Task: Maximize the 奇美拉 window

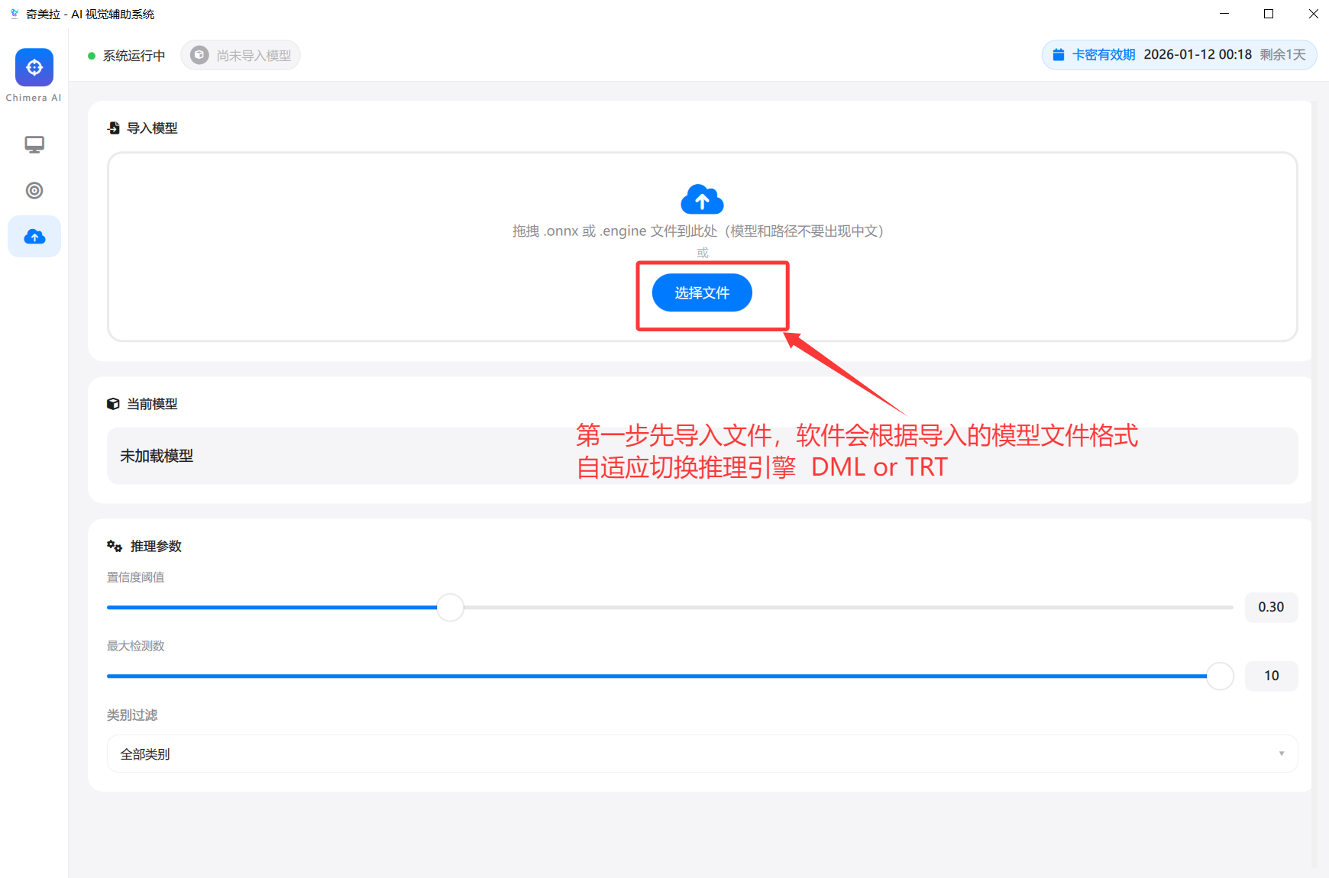Action: (x=1269, y=14)
